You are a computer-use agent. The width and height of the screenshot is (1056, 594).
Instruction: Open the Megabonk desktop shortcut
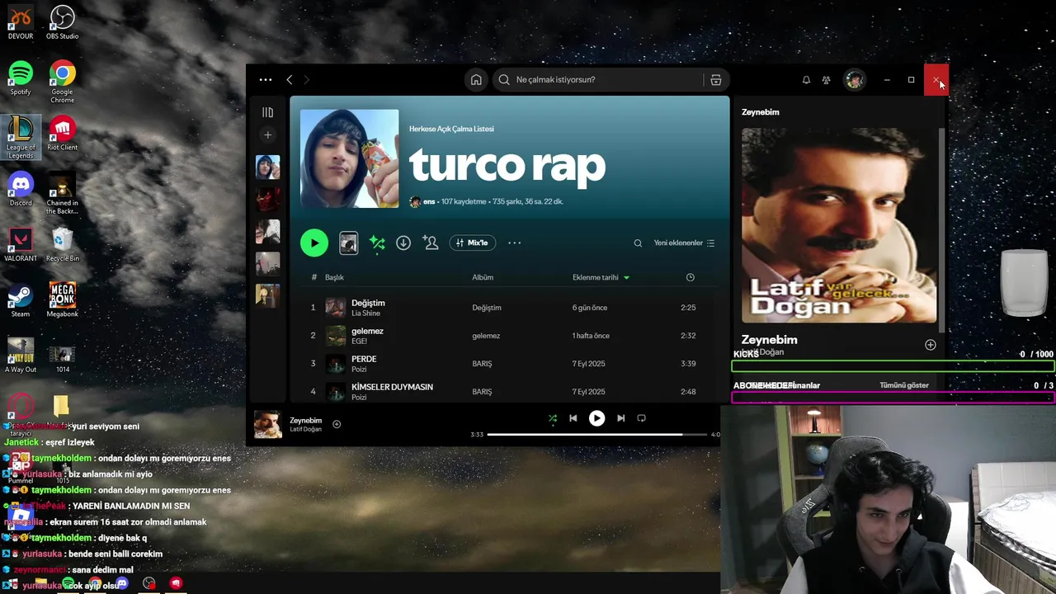62,301
